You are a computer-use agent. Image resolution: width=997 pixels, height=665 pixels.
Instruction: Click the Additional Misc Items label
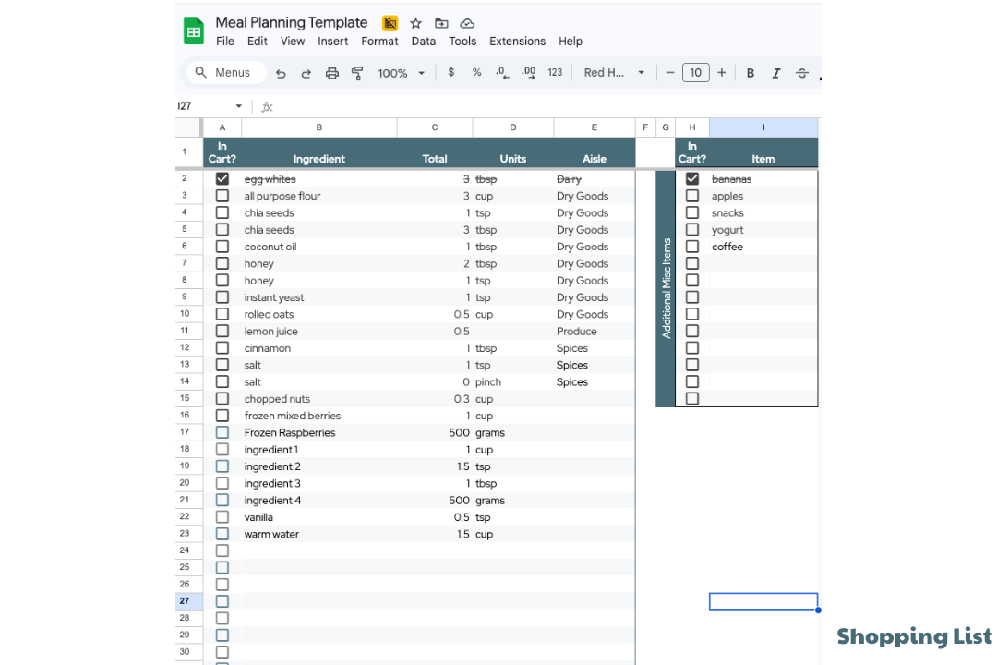pos(666,288)
